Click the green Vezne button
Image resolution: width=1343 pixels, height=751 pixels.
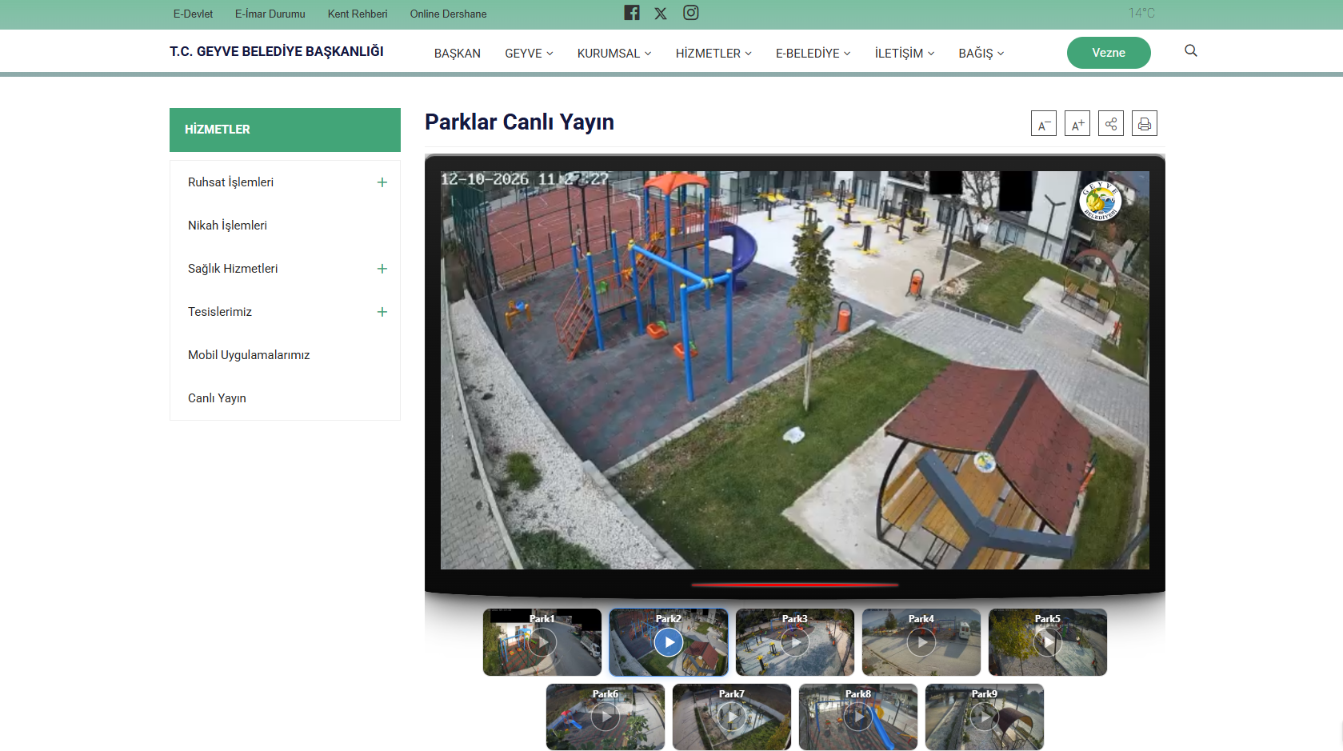(x=1109, y=53)
